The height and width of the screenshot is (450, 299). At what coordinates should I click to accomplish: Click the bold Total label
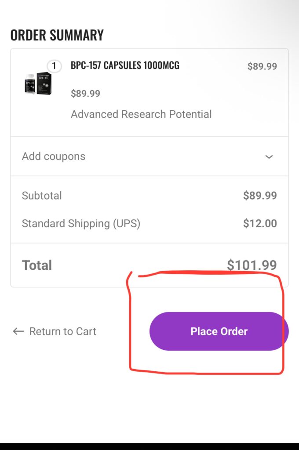(x=37, y=265)
